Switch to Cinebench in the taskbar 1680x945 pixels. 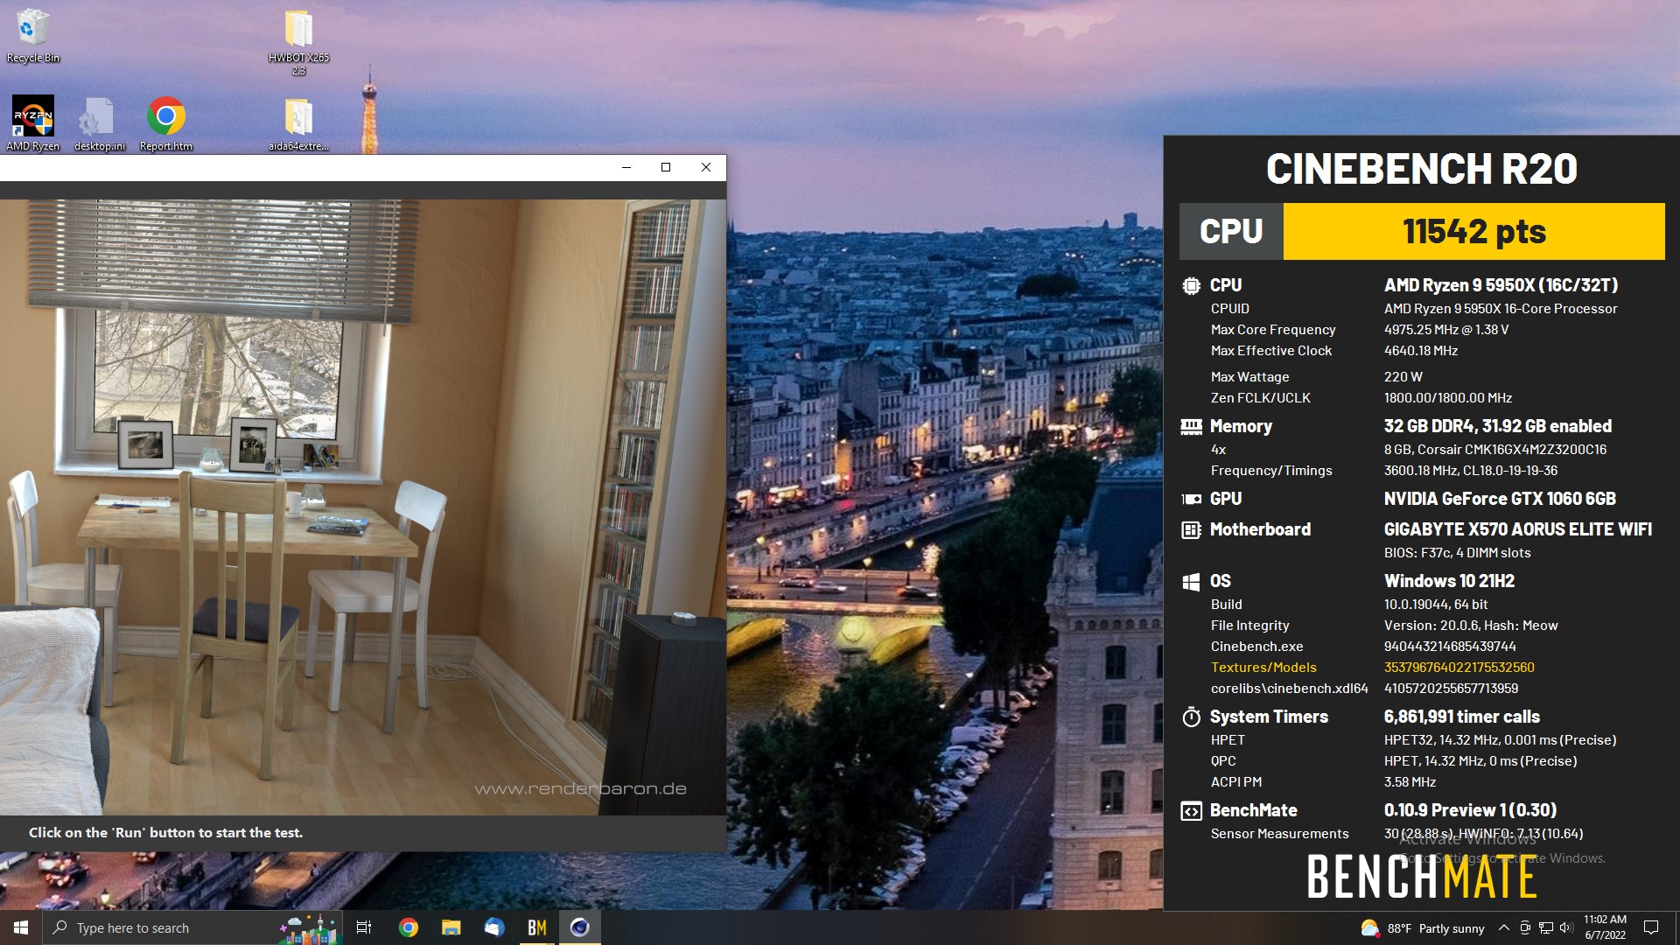(579, 927)
